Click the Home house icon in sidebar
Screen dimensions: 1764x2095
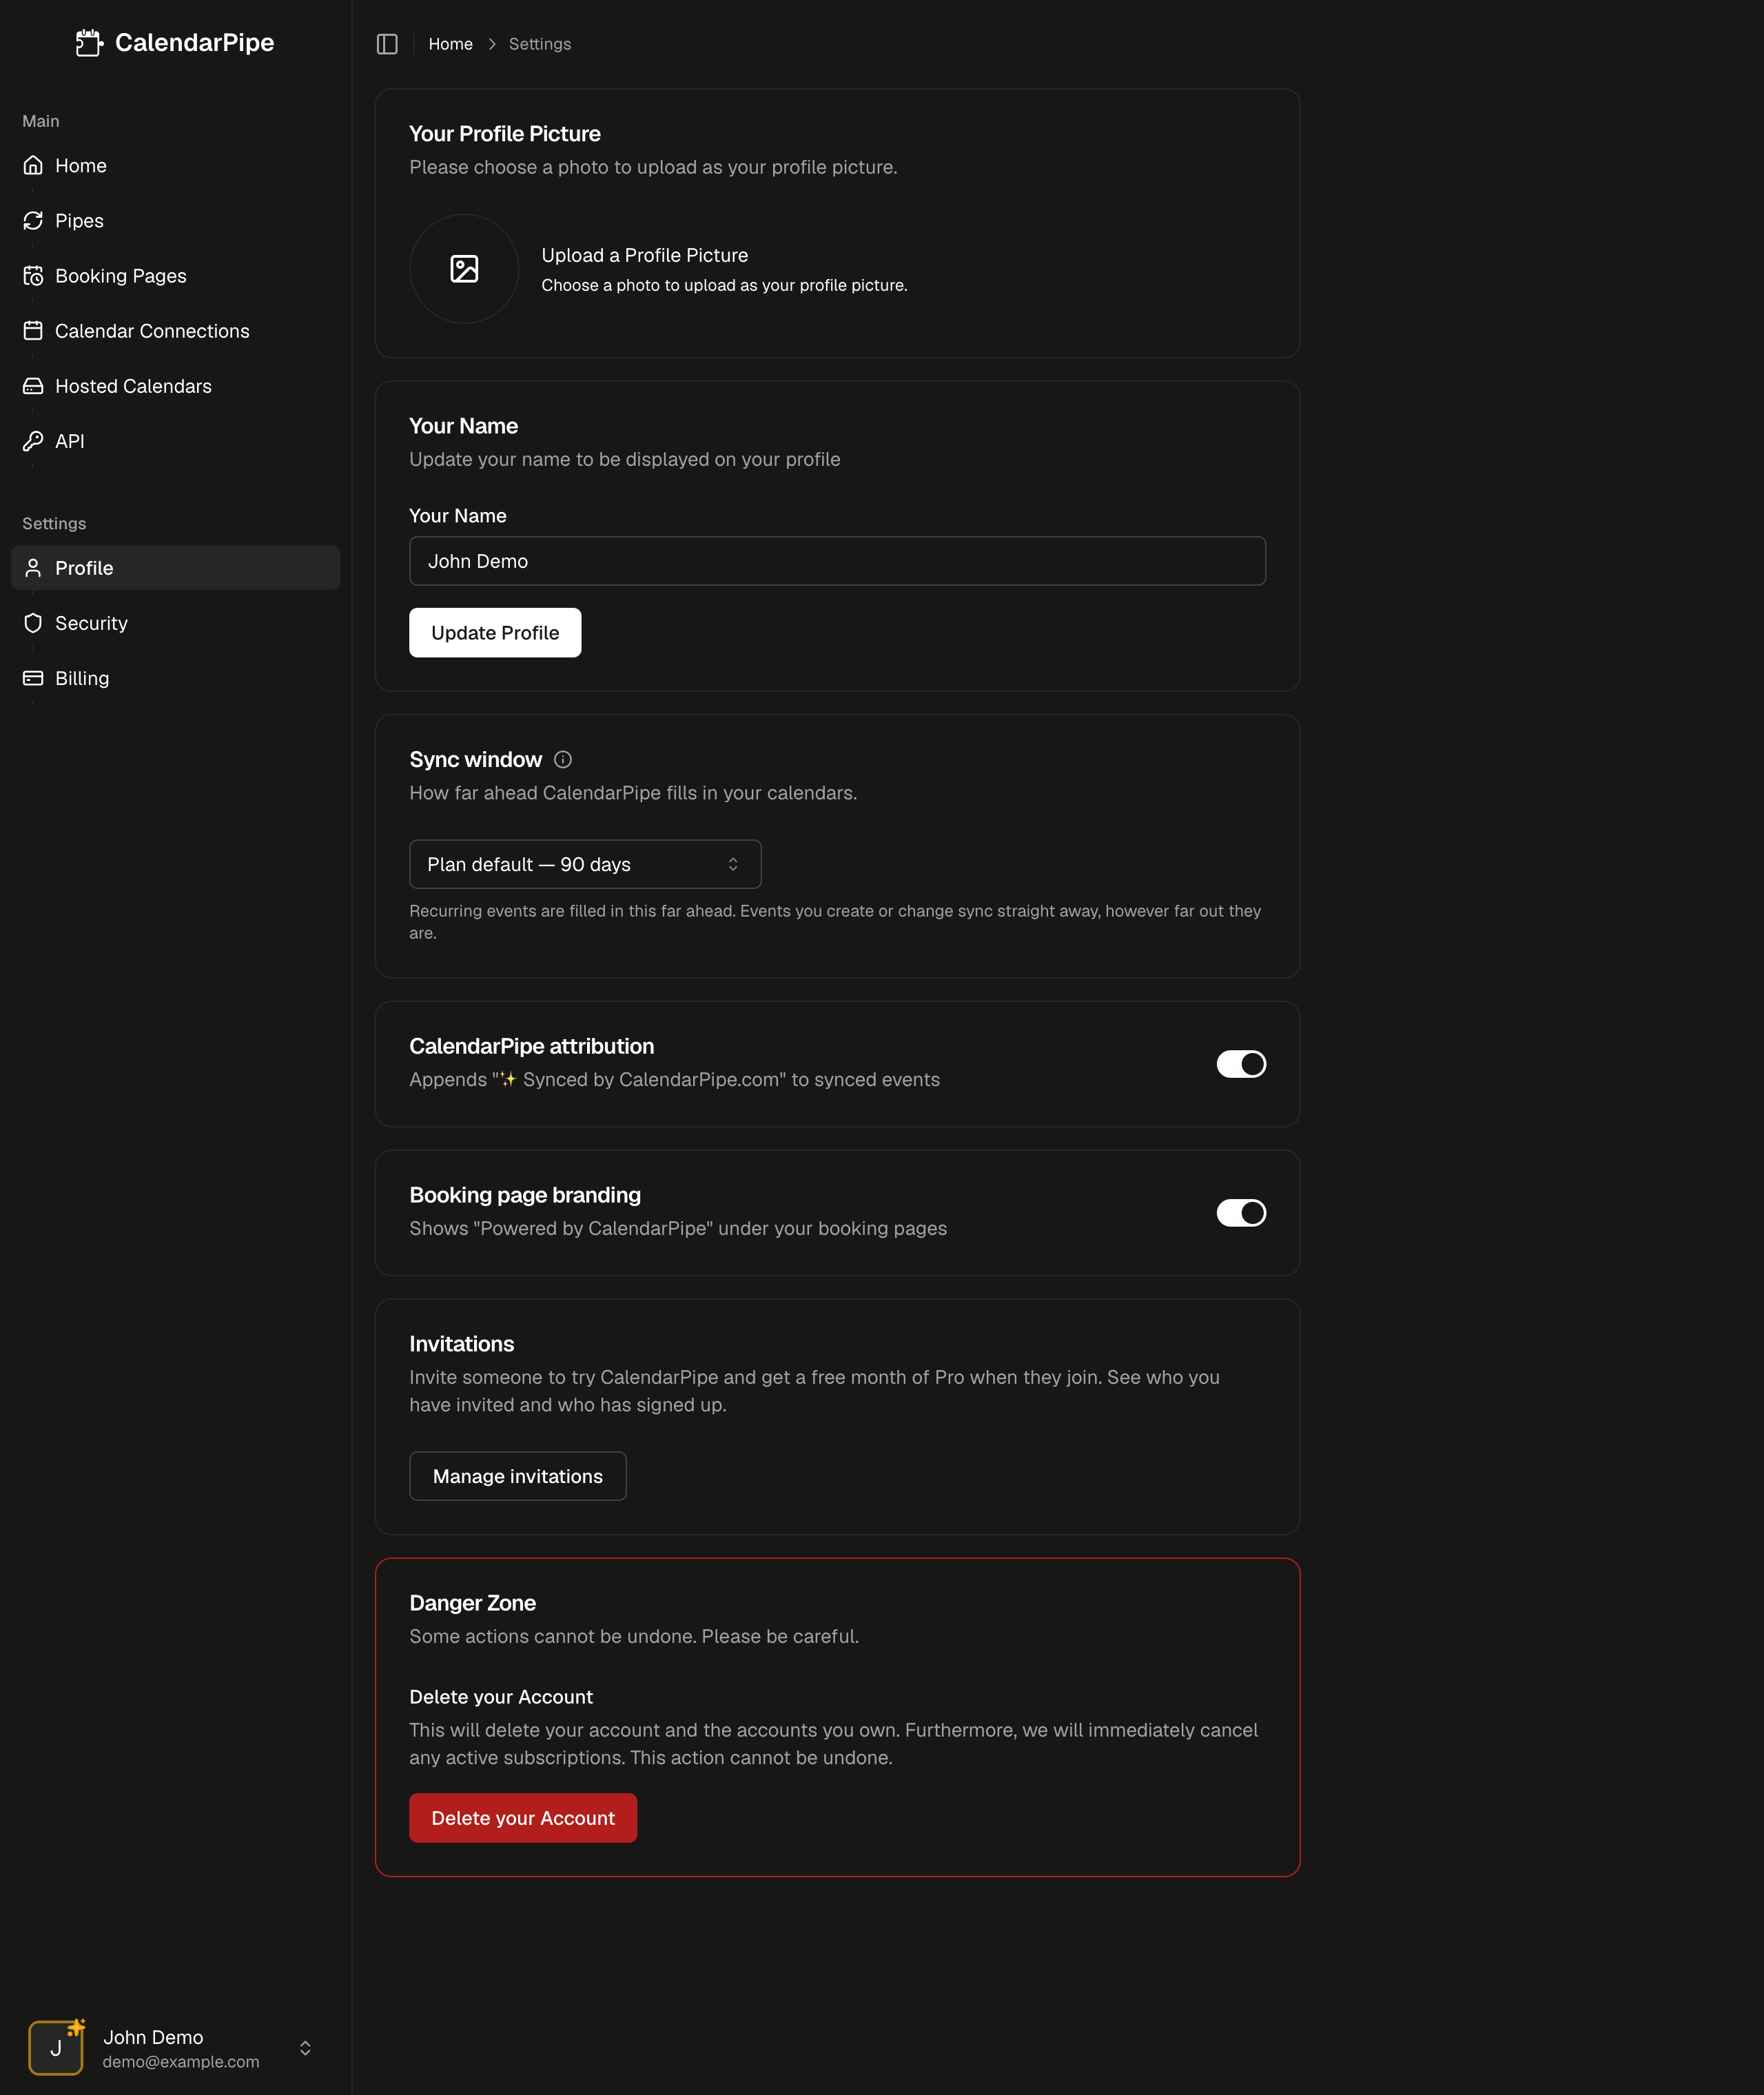tap(33, 165)
